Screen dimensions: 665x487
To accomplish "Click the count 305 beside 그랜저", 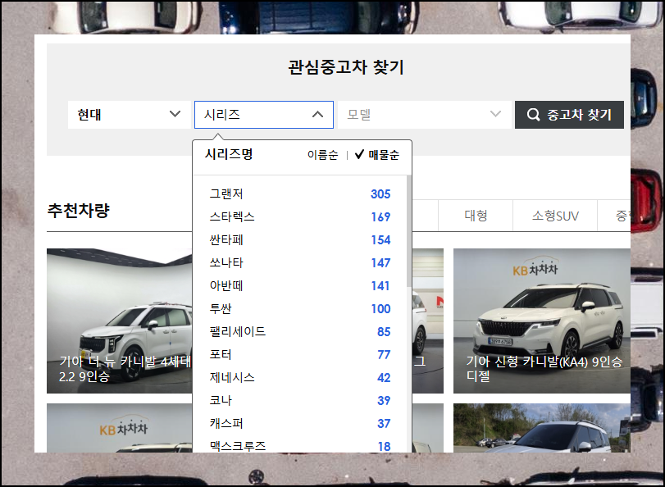I will pyautogui.click(x=380, y=193).
